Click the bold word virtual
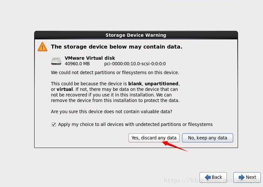 click(65, 89)
